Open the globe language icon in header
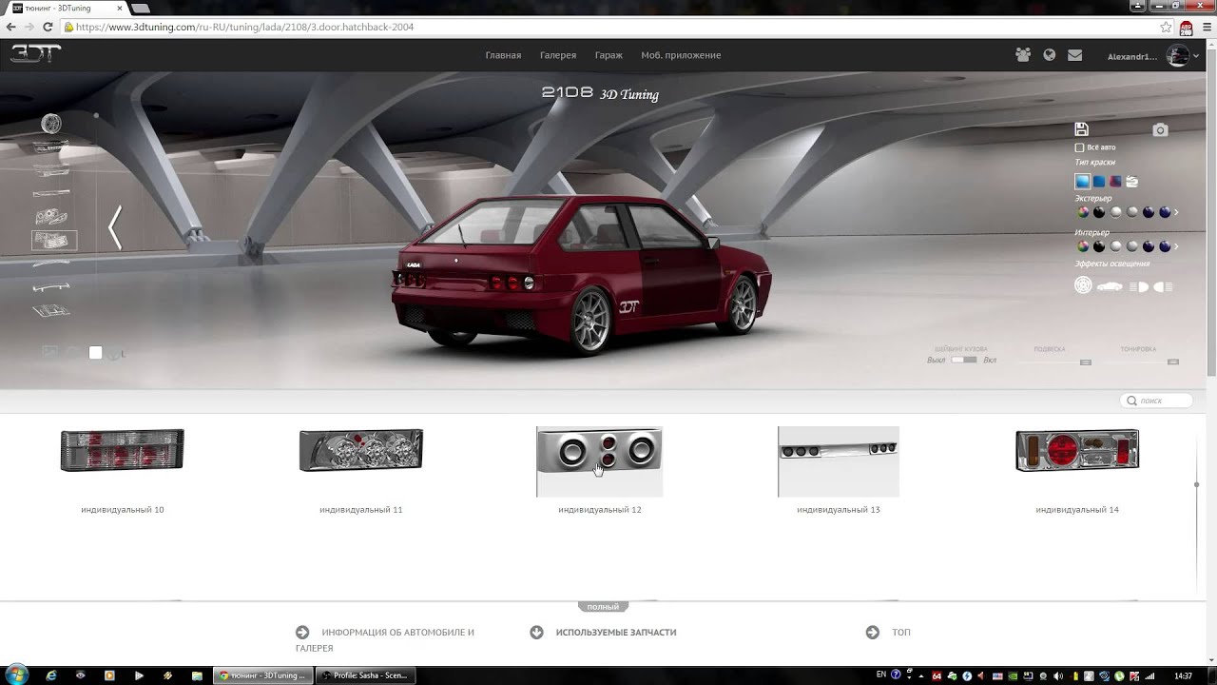Viewport: 1217px width, 685px height. pos(1049,55)
